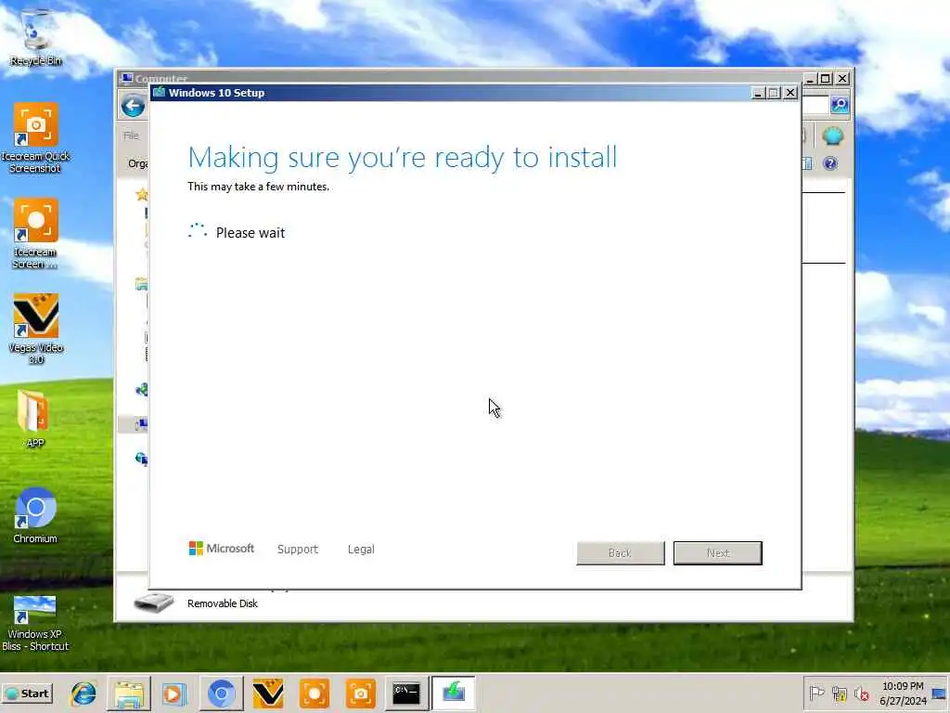Open Icecream Quick Screenshot taskbar icon
The height and width of the screenshot is (713, 950).
(361, 693)
